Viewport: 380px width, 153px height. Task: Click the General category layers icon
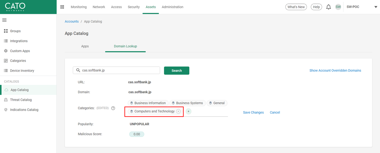(x=210, y=103)
